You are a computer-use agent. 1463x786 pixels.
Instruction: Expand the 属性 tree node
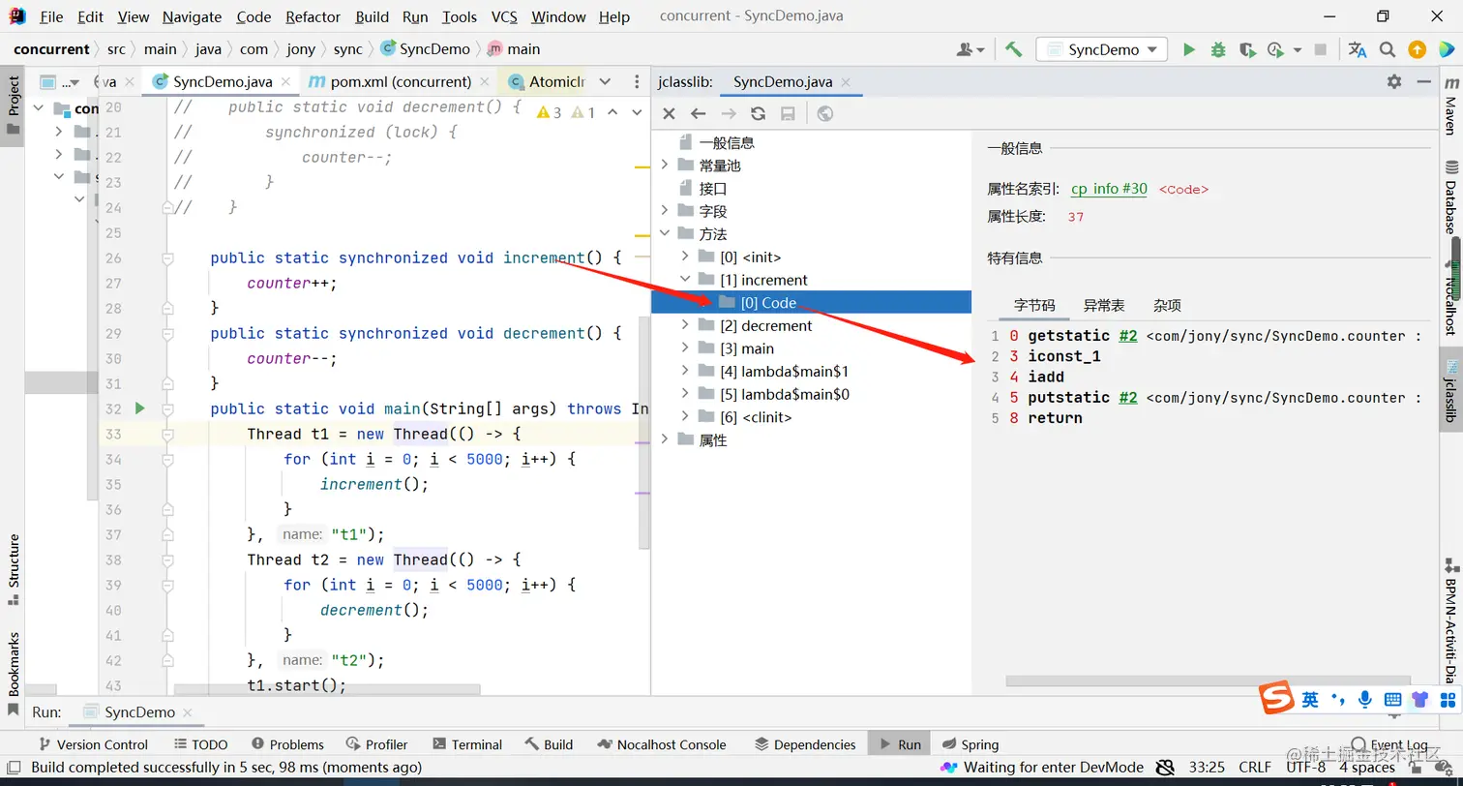click(x=664, y=439)
